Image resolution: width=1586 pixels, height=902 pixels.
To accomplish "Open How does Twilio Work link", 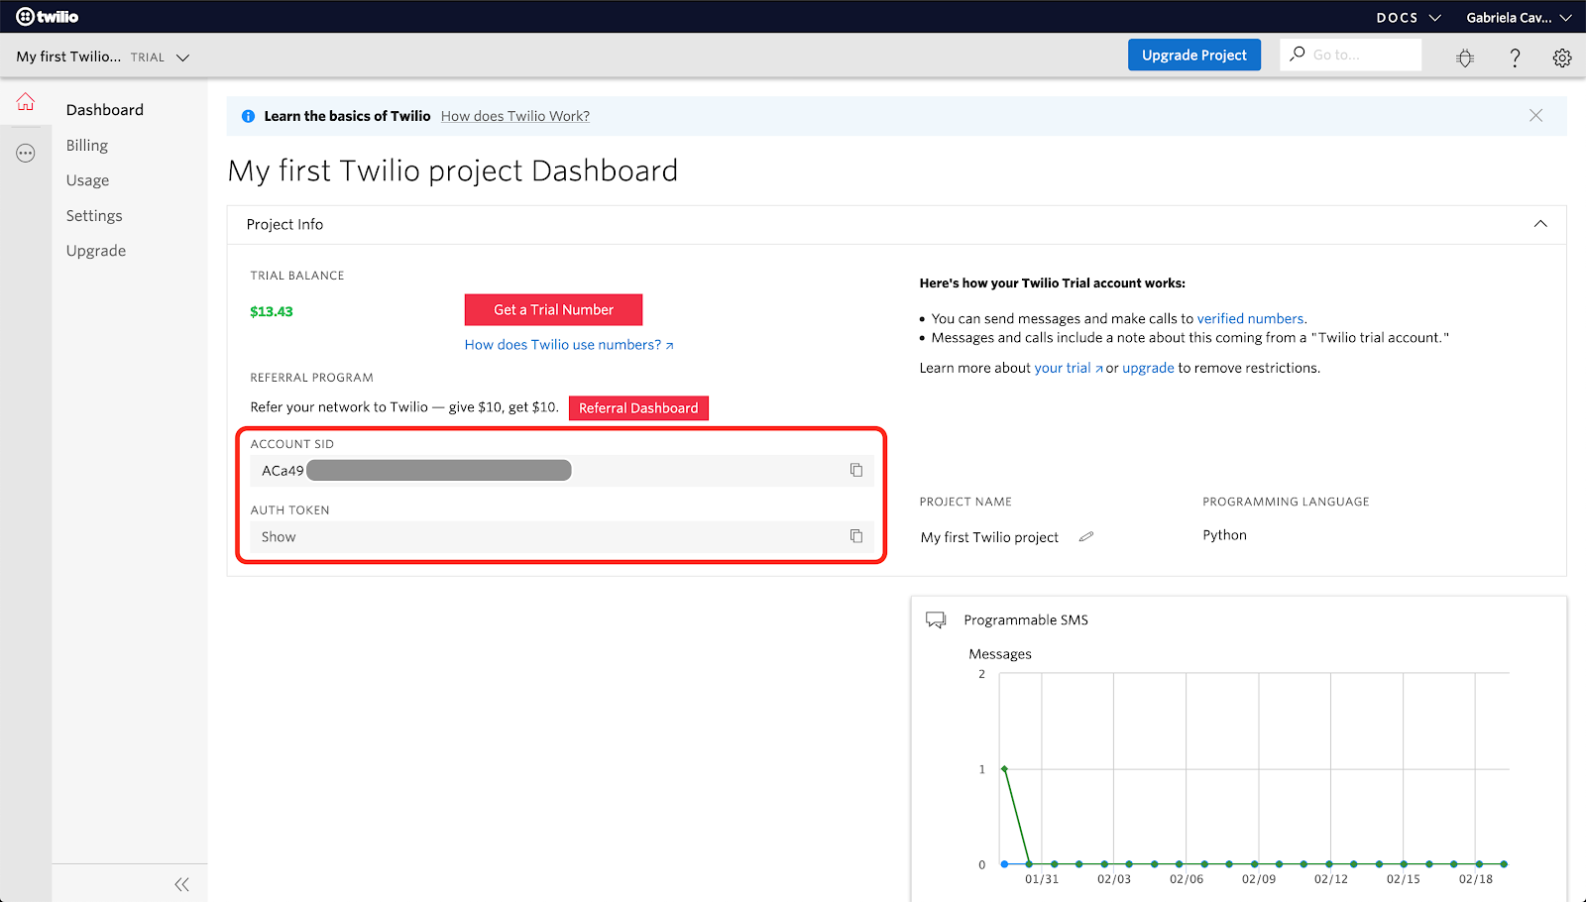I will coord(515,116).
